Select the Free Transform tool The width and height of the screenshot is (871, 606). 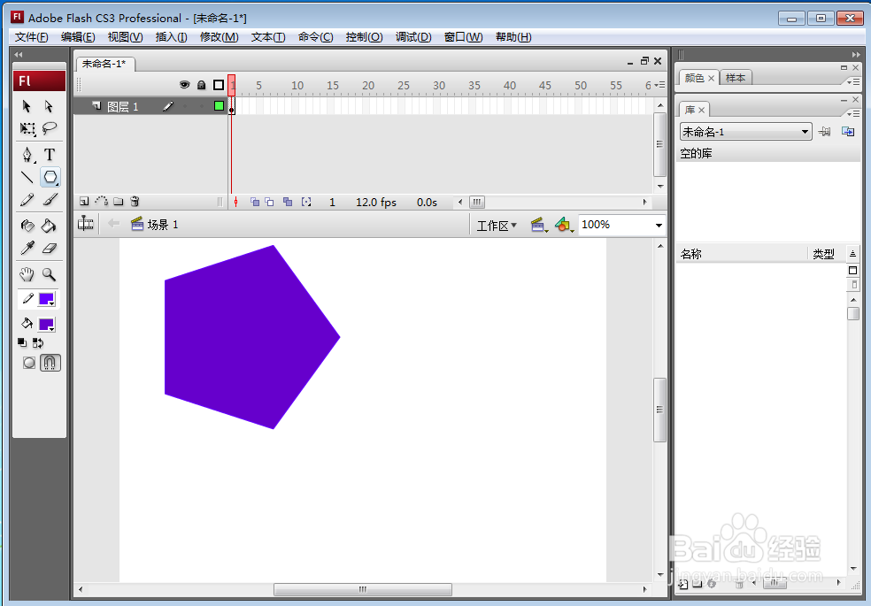coord(27,129)
